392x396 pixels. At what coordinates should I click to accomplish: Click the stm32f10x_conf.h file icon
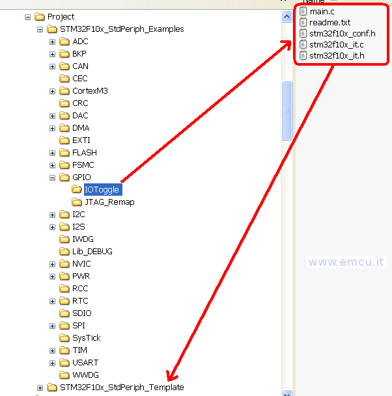click(303, 33)
